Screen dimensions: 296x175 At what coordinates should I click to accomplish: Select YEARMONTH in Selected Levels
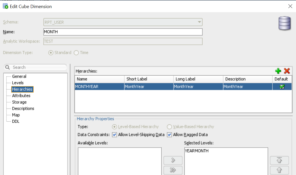197,151
